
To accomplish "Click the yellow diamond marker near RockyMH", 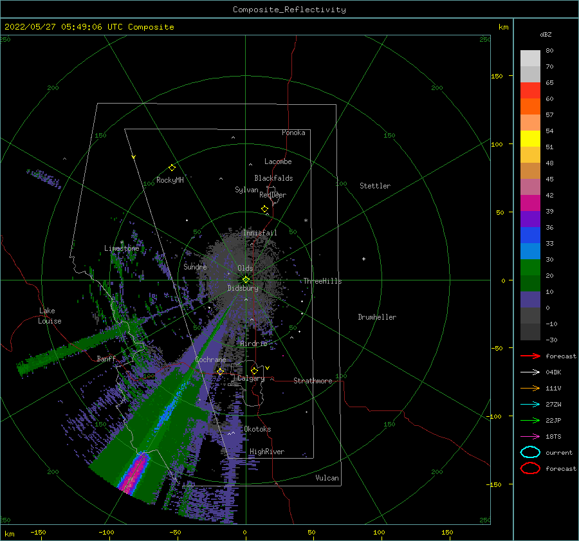I will pyautogui.click(x=172, y=168).
